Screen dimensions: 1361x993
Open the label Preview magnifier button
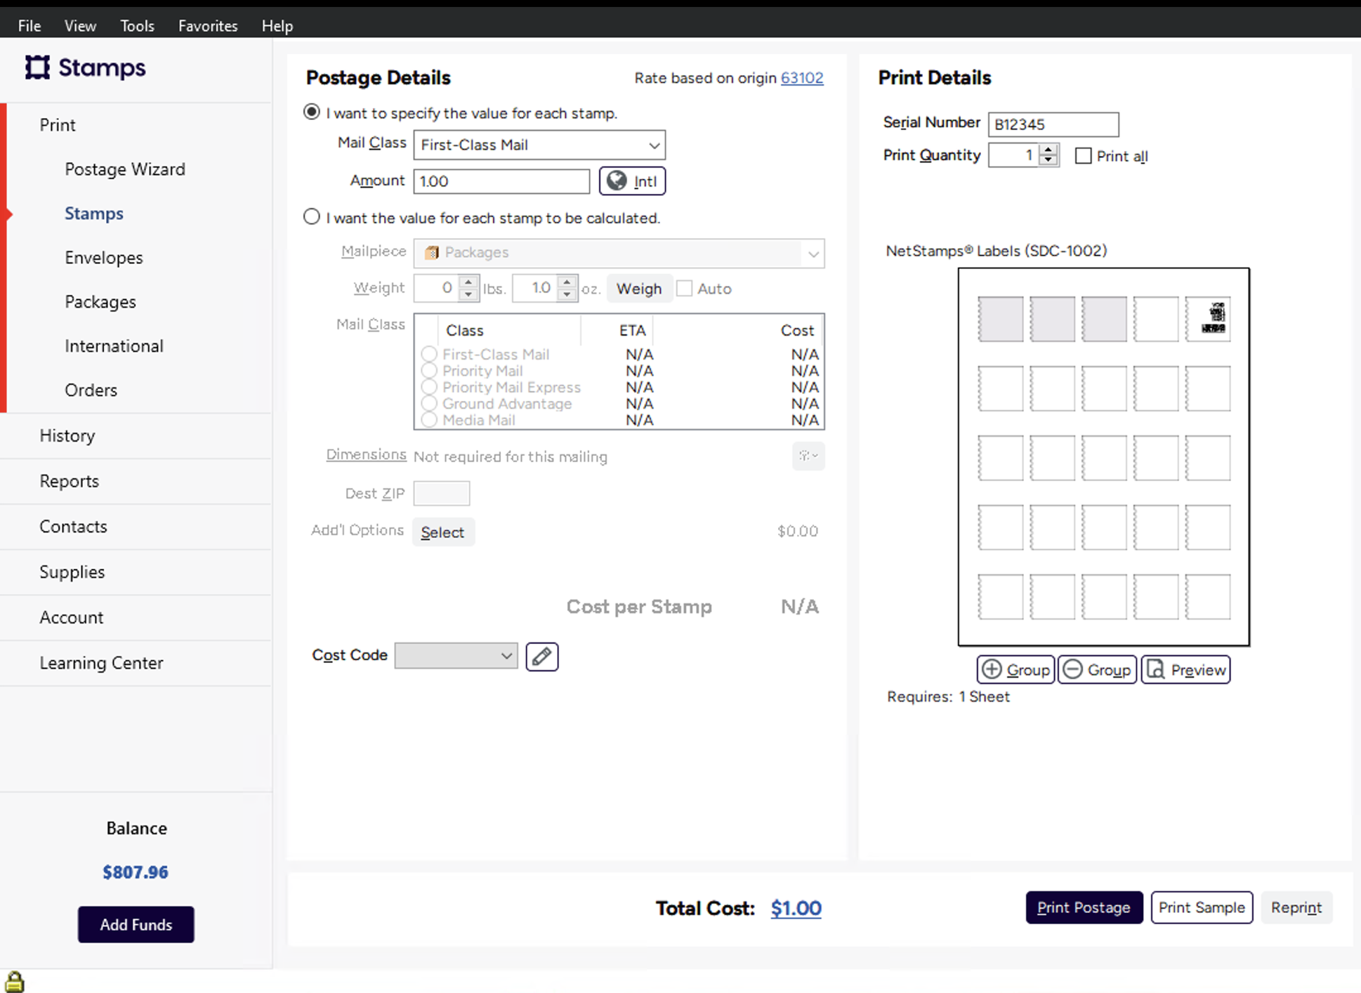point(1185,670)
